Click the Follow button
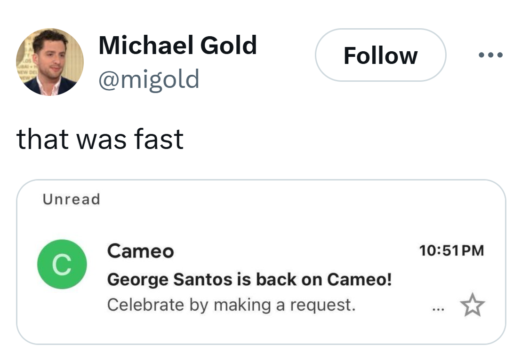Screen dimensions: 521x360 click(380, 55)
